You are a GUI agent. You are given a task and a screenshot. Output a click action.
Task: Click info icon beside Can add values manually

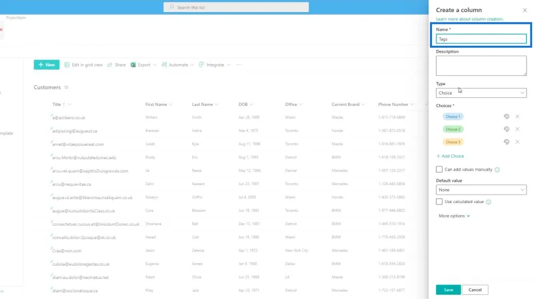[x=497, y=170]
